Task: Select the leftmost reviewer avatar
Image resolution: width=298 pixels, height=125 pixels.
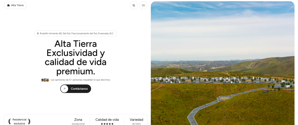Action: click(x=42, y=80)
